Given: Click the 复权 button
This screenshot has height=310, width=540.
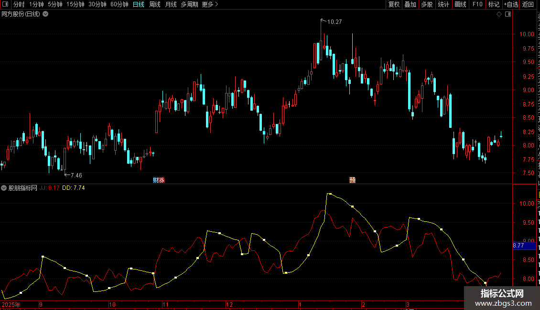Looking at the screenshot, I should pyautogui.click(x=394, y=4).
